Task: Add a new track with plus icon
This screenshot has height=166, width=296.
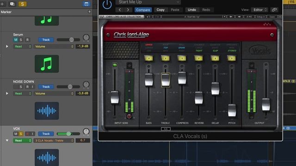Action: click(x=2, y=4)
